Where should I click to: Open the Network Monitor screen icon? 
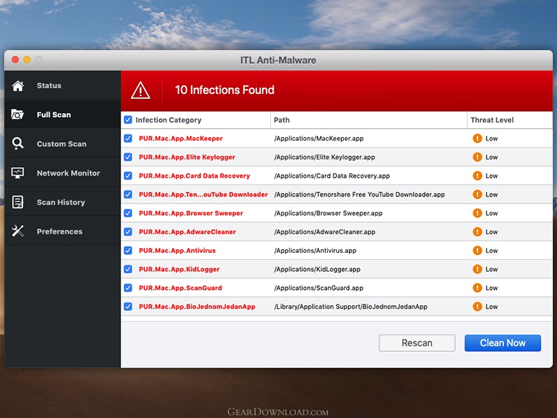click(x=18, y=173)
